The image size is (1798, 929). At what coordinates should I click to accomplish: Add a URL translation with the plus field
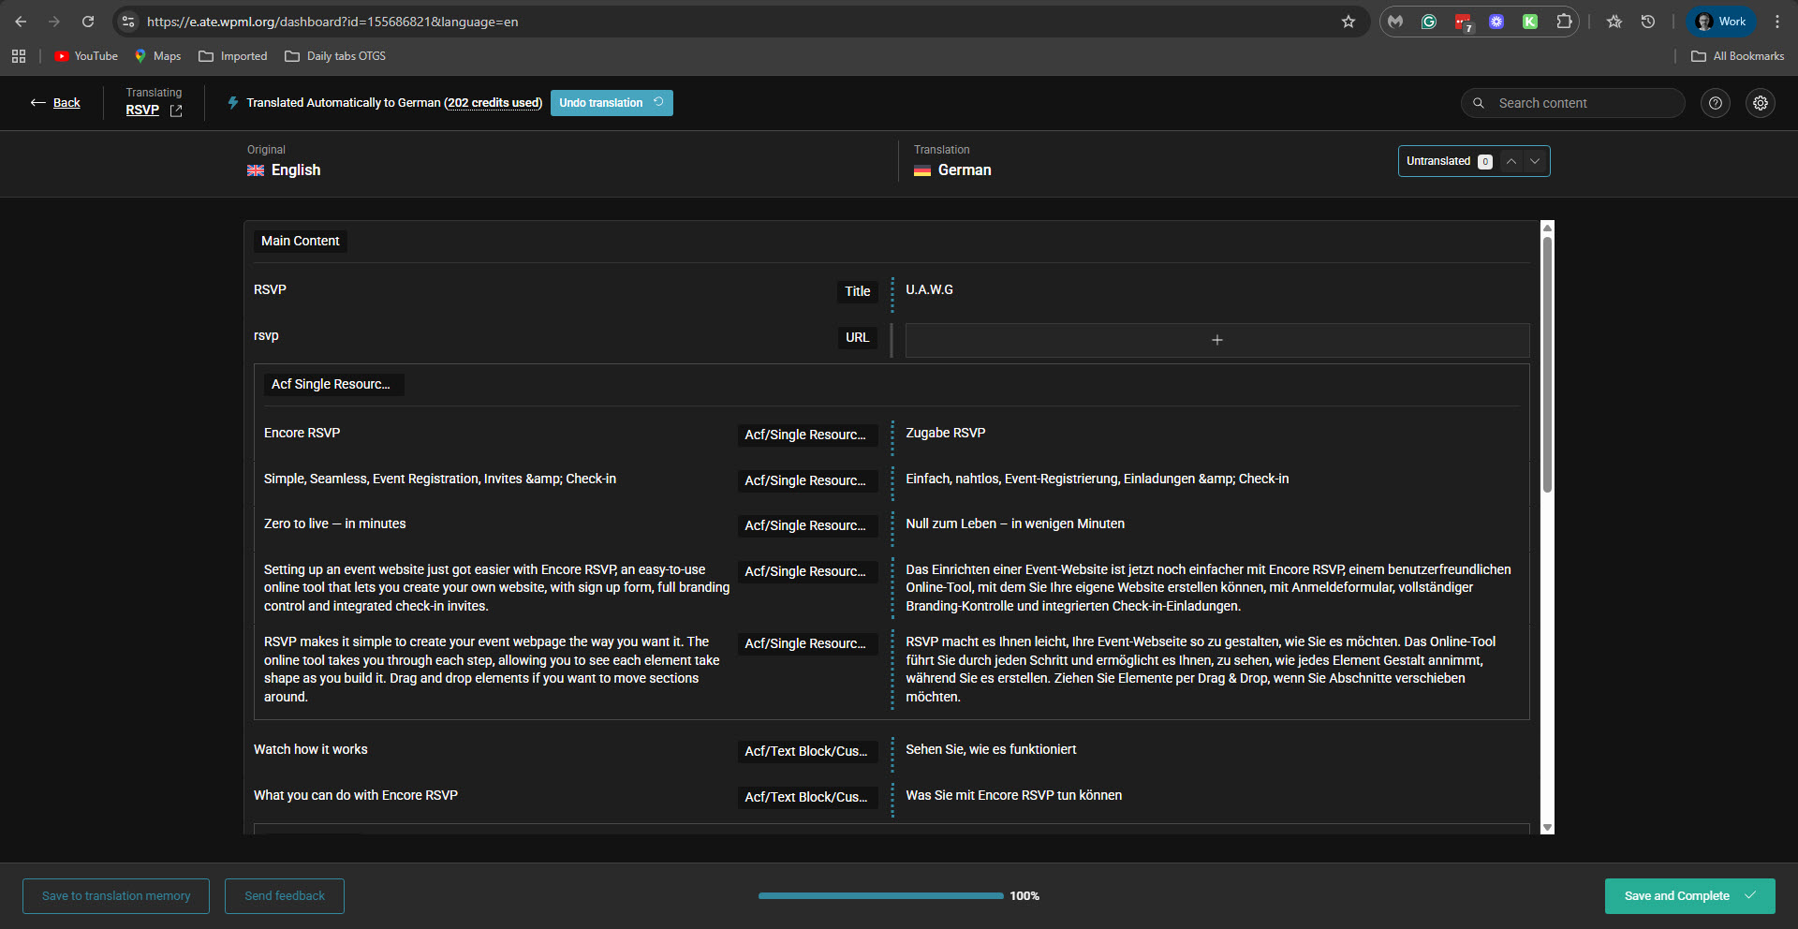click(1217, 340)
